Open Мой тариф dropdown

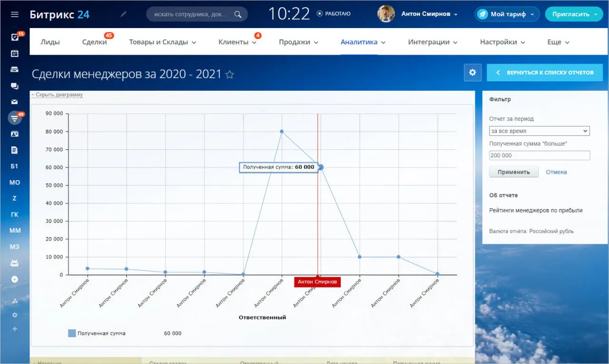pyautogui.click(x=507, y=14)
